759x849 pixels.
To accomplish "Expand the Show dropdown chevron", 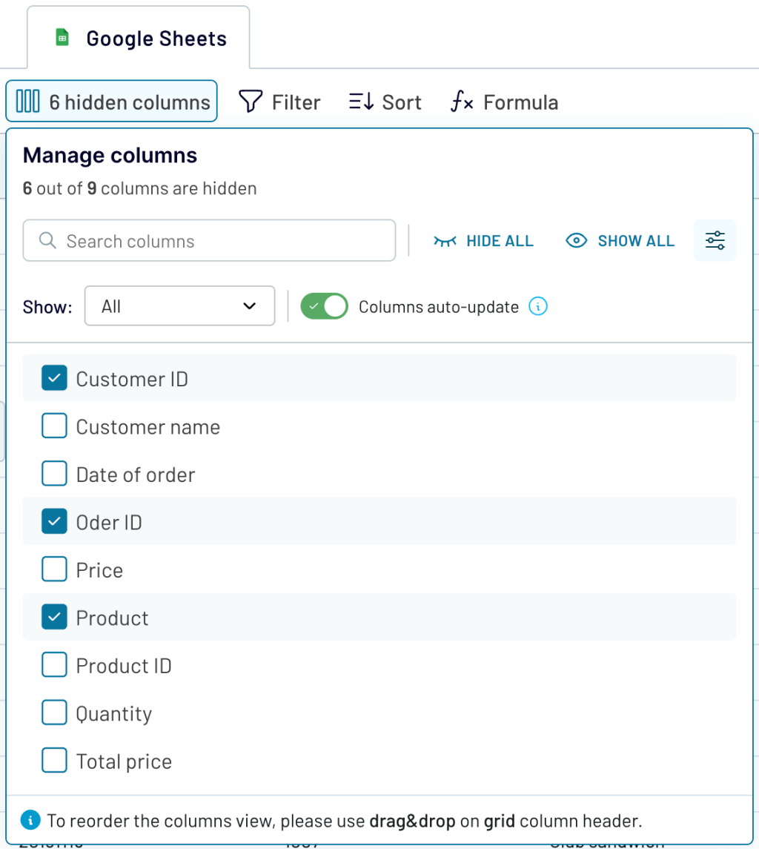I will (250, 305).
